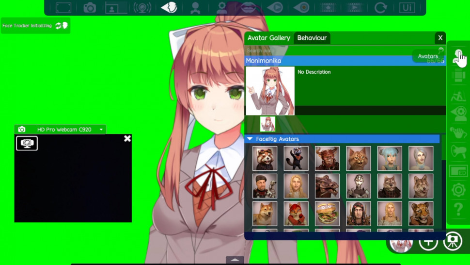Image resolution: width=470 pixels, height=265 pixels.
Task: Open help question mark icon
Action: click(458, 209)
